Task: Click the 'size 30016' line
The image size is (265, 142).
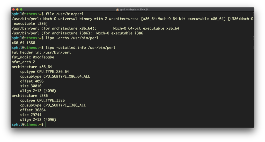Action: (31, 86)
